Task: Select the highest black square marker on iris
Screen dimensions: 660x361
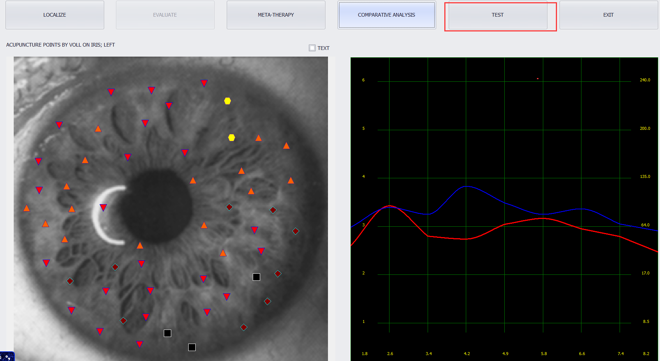Action: [256, 277]
